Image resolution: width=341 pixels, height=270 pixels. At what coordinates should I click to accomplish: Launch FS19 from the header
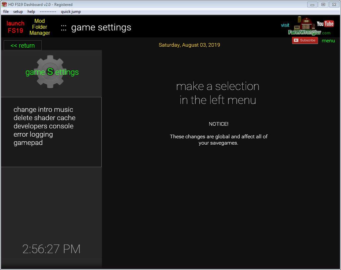pyautogui.click(x=16, y=27)
